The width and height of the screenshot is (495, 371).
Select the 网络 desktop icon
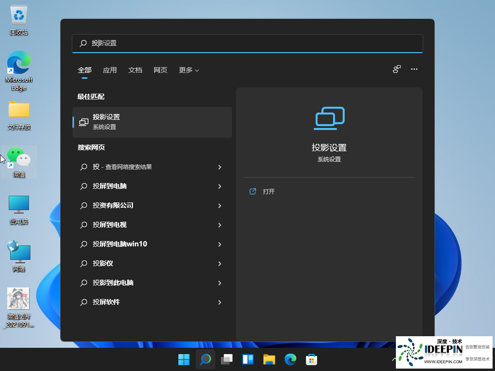(x=19, y=257)
